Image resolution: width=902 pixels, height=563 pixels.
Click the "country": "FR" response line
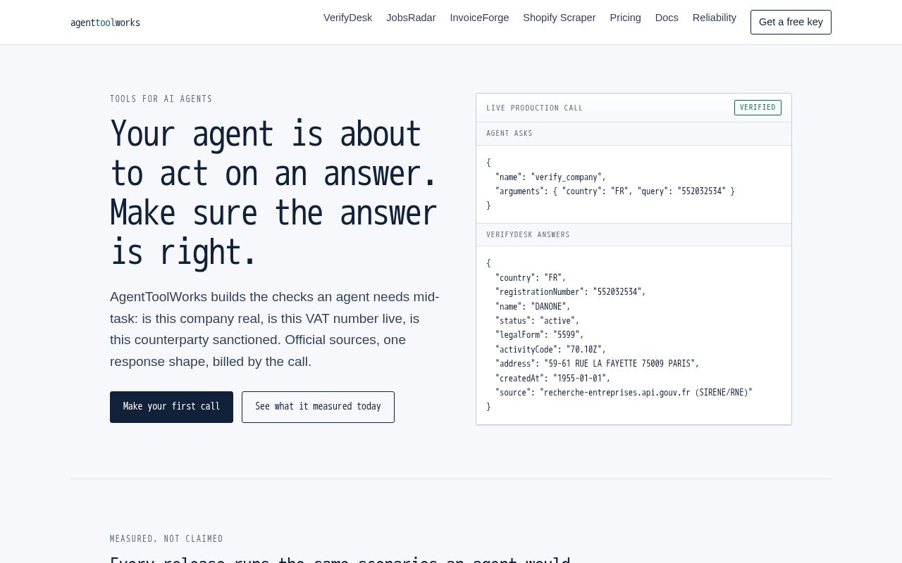pyautogui.click(x=531, y=278)
